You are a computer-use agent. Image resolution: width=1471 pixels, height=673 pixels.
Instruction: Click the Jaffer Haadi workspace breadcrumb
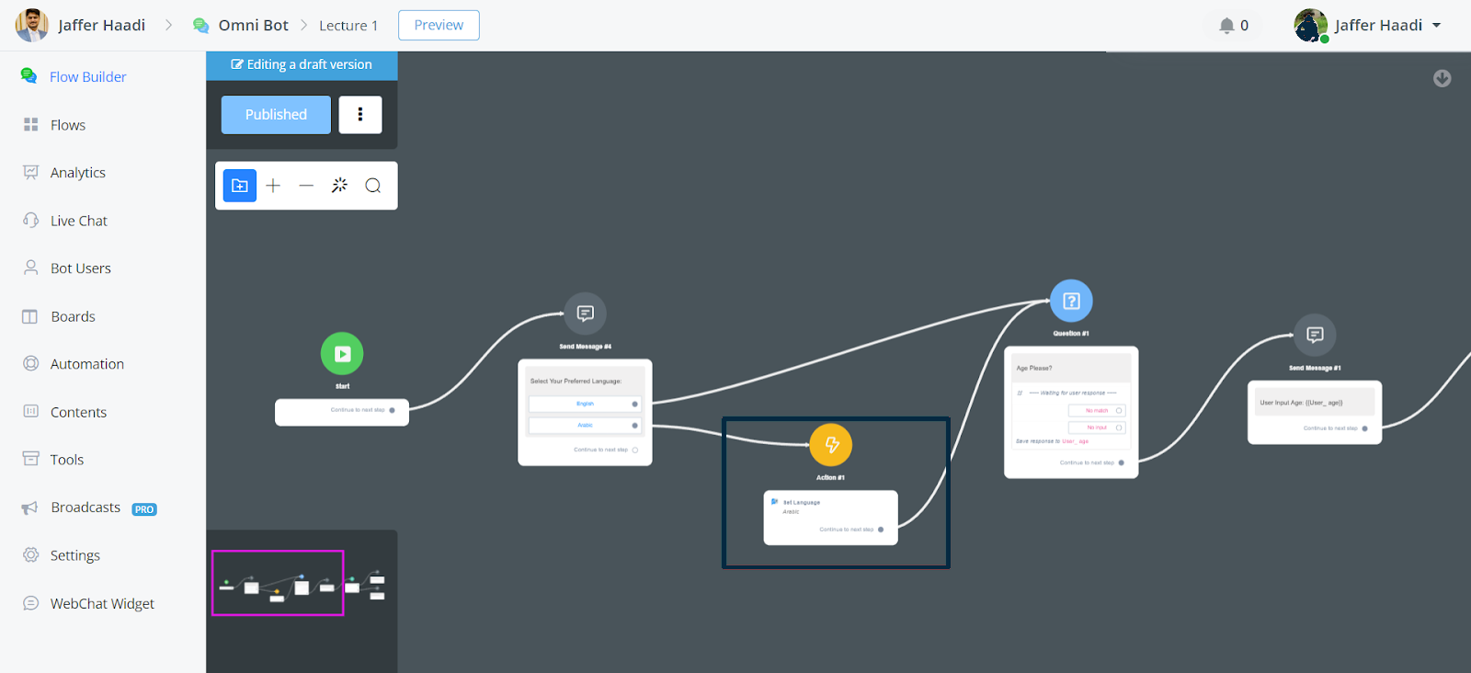coord(102,26)
